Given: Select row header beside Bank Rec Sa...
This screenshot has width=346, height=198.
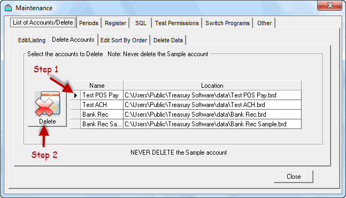Looking at the screenshot, I should 75,124.
